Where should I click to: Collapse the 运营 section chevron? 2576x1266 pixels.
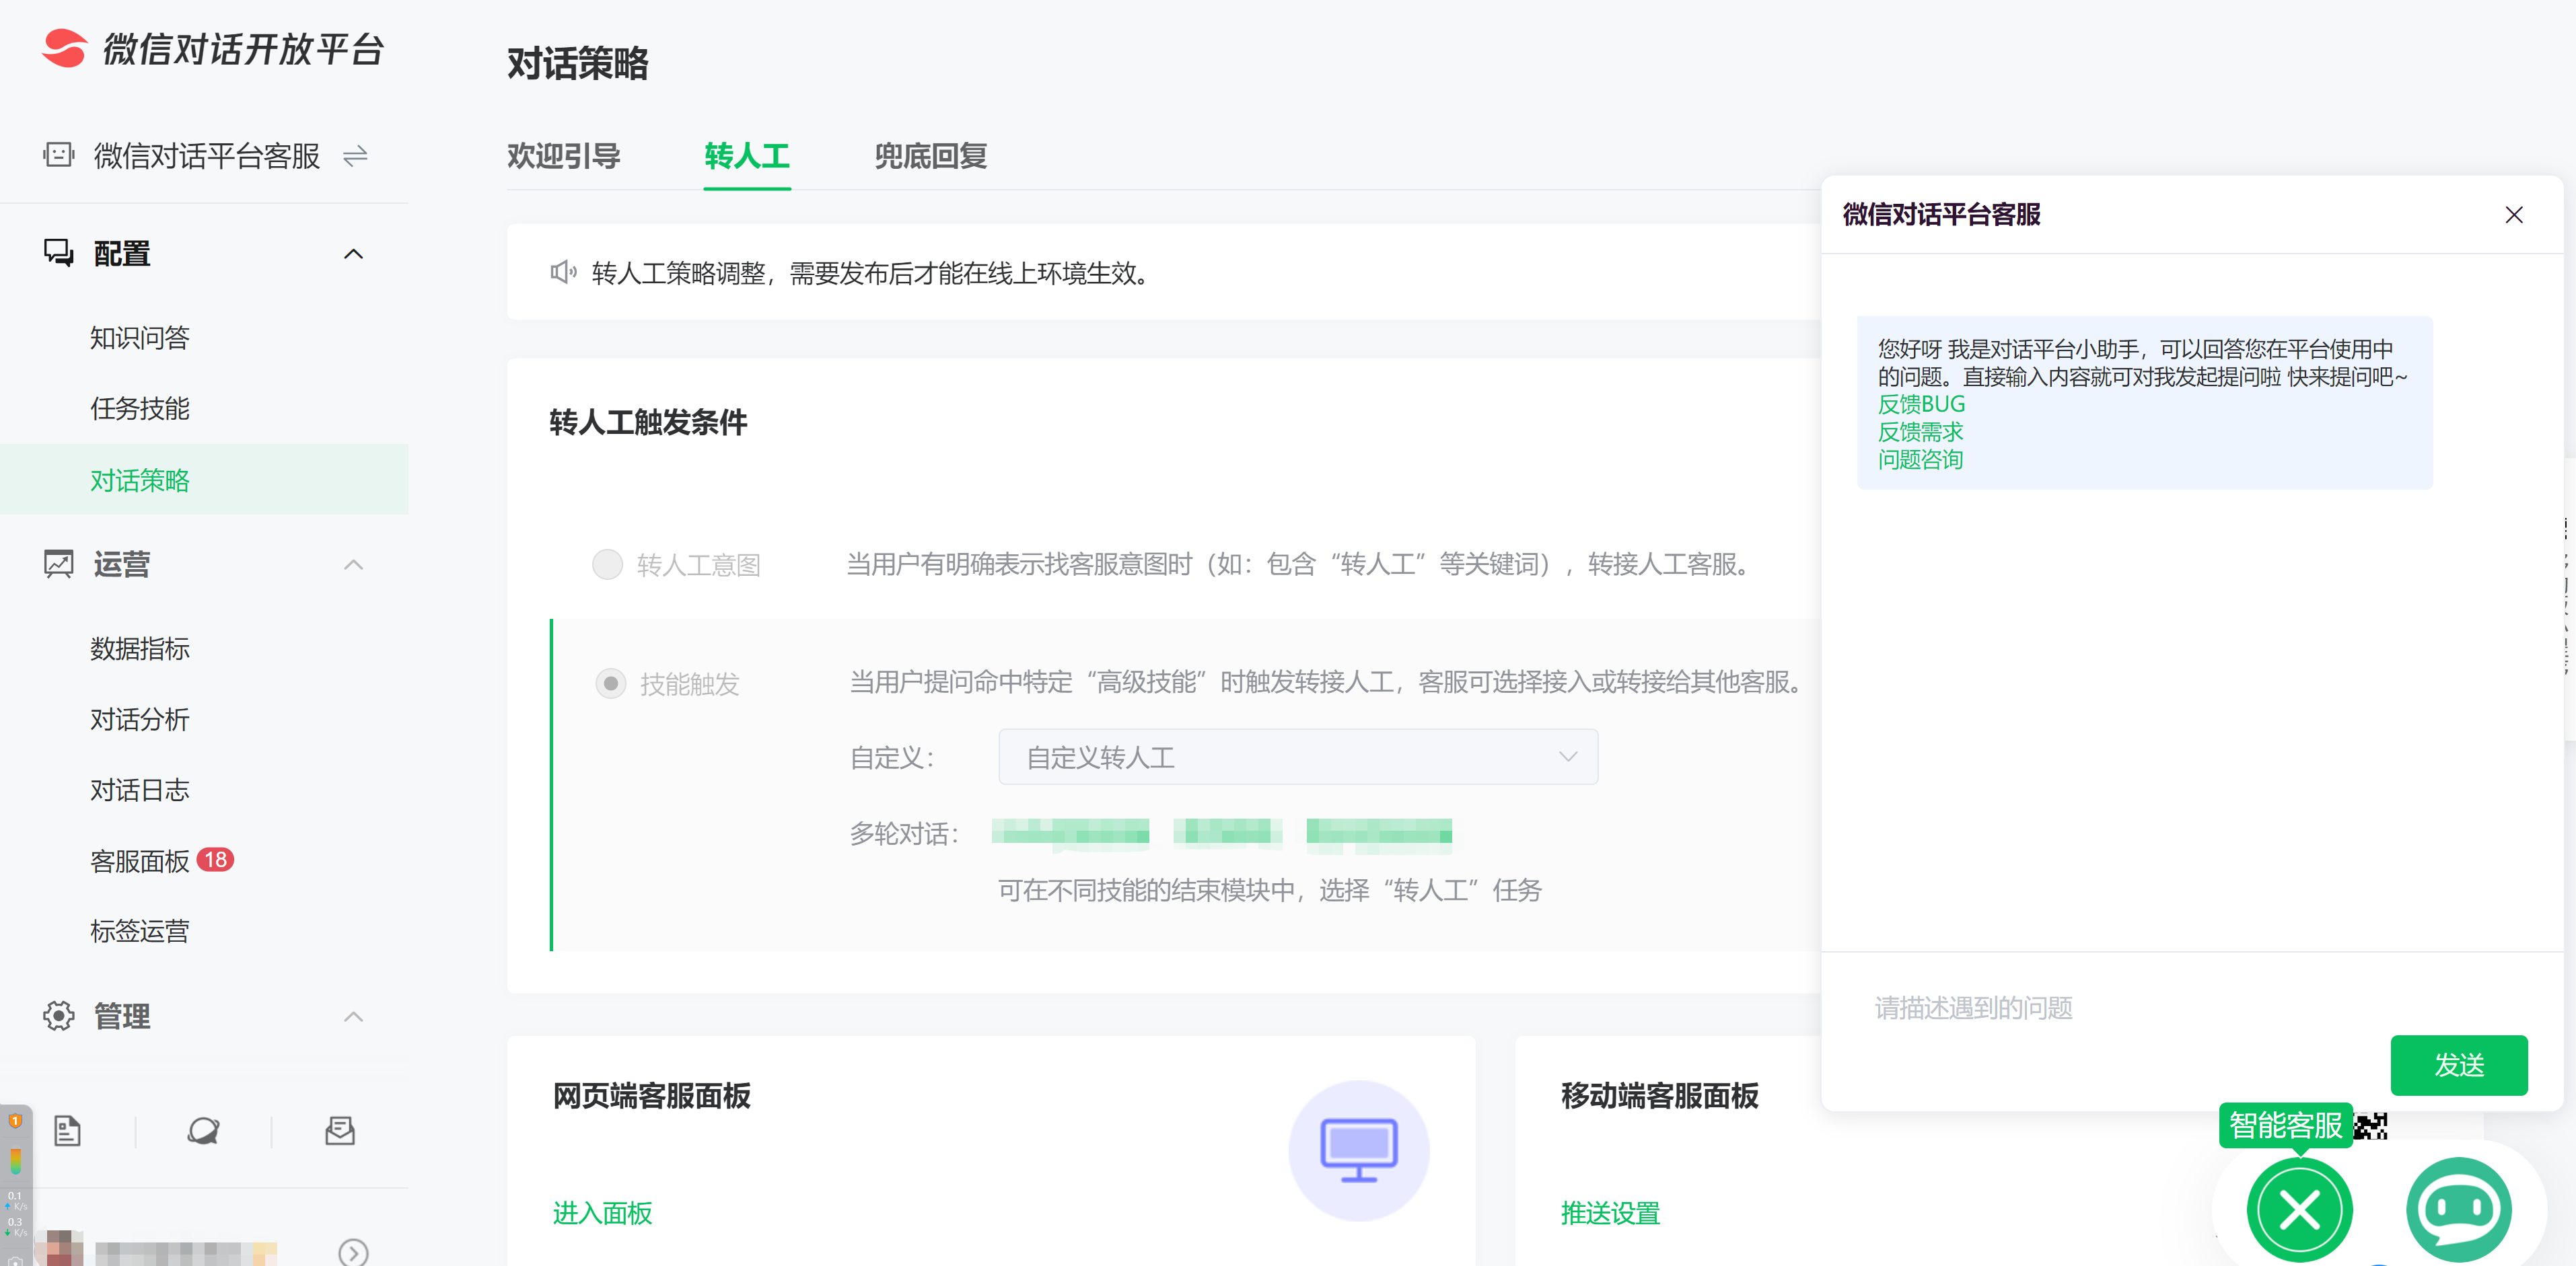pyautogui.click(x=353, y=565)
